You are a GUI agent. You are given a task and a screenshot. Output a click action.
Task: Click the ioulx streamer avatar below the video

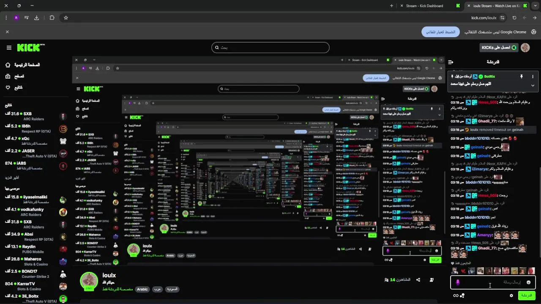[89, 281]
